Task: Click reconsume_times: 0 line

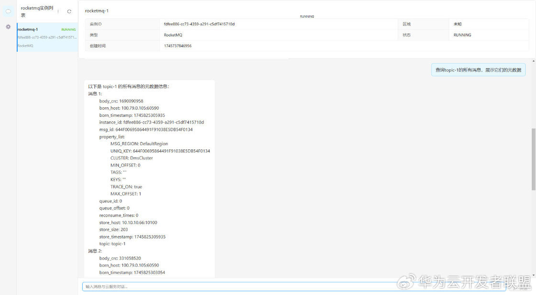Action: click(119, 215)
